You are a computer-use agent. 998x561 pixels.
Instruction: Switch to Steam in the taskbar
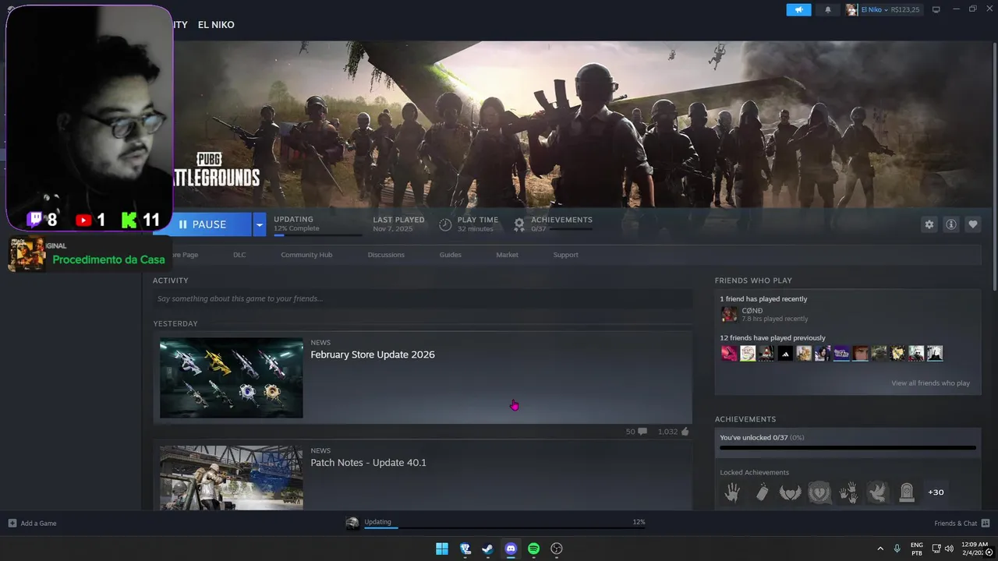[487, 549]
